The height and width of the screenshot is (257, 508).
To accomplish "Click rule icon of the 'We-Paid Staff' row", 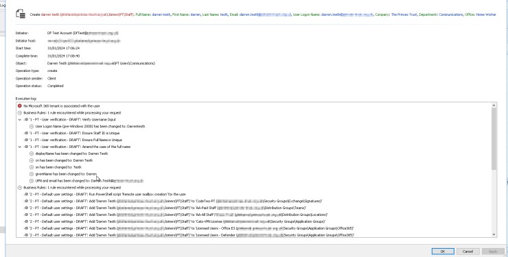I will click(x=25, y=208).
